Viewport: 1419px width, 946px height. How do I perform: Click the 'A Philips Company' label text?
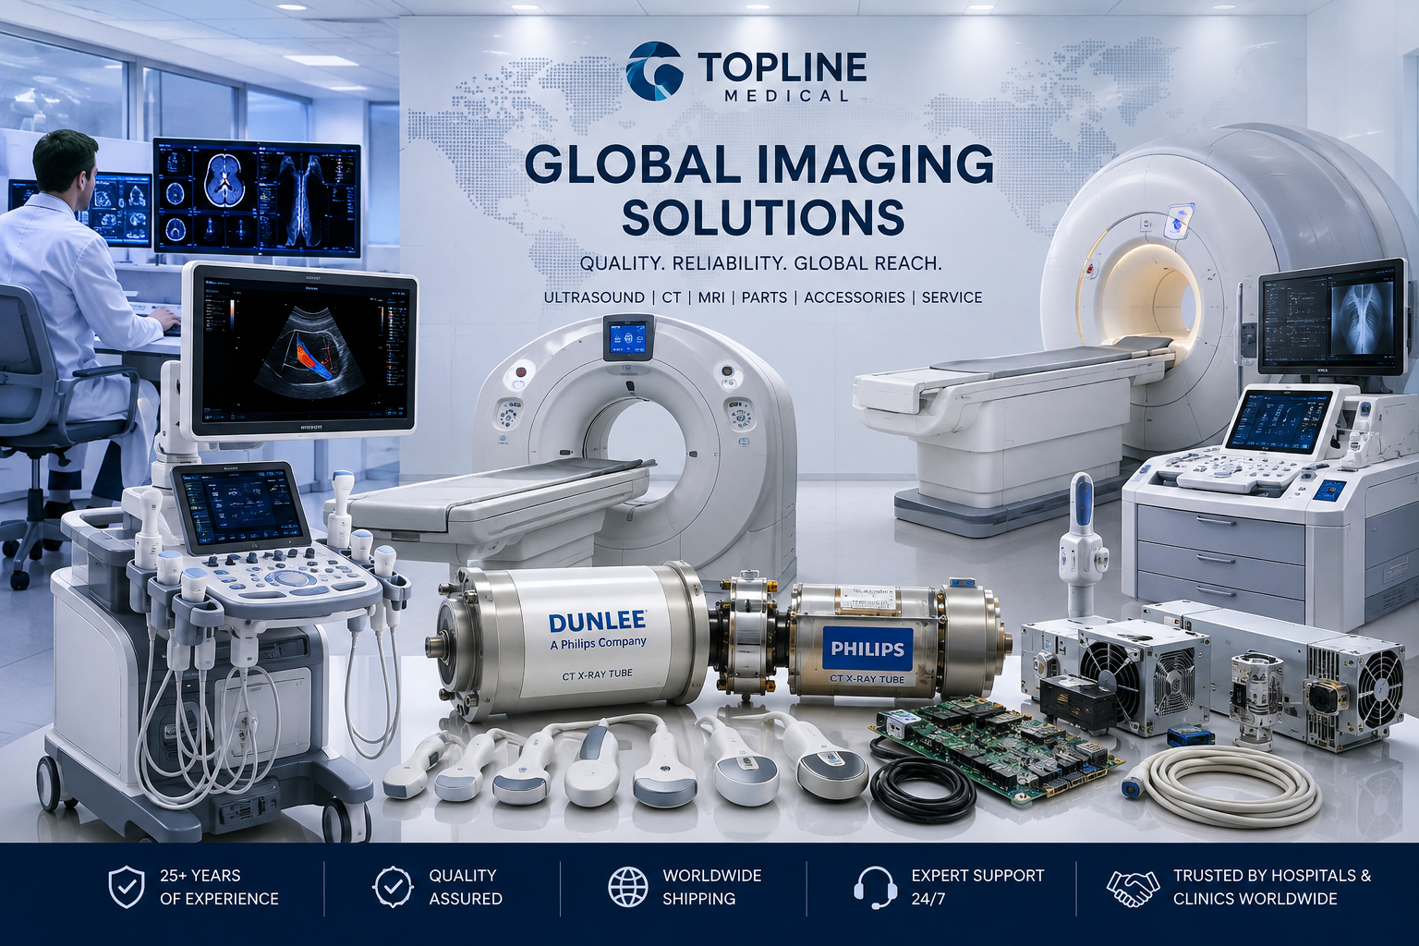click(x=599, y=644)
